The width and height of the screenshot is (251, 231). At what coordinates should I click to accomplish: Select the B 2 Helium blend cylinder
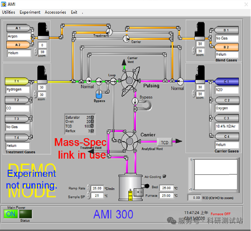click(226, 47)
